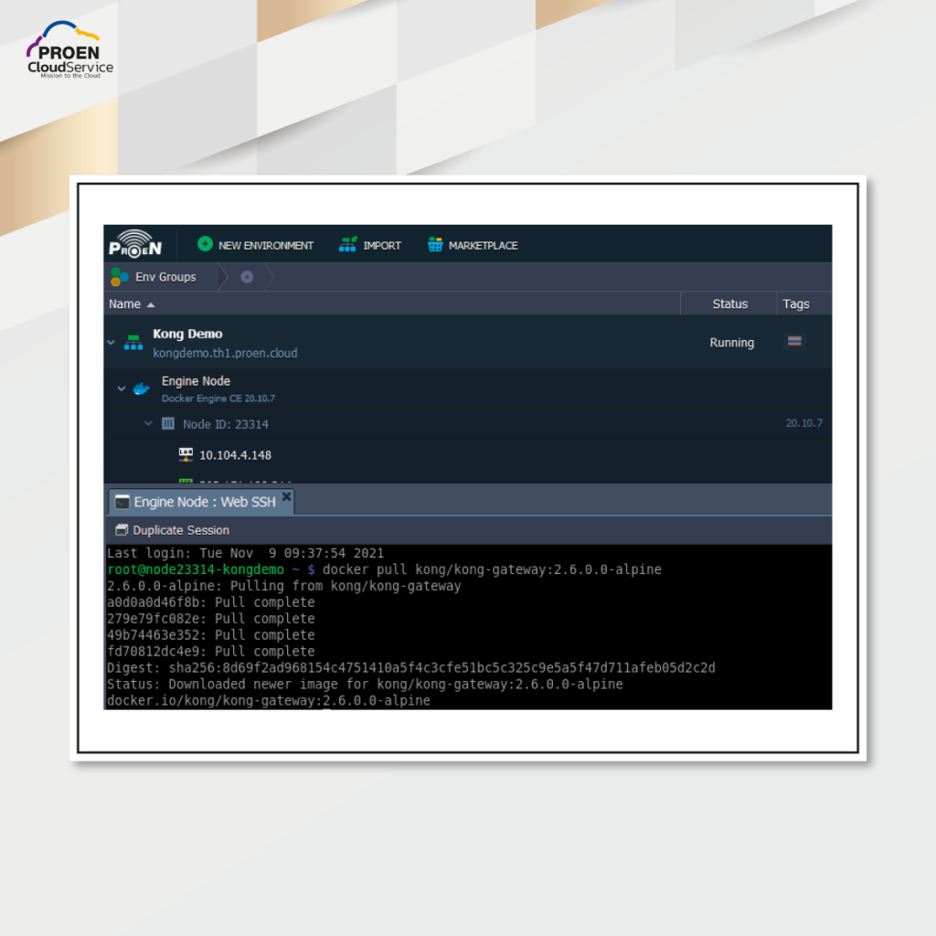
Task: Click the Duplicate Session icon
Action: click(122, 529)
